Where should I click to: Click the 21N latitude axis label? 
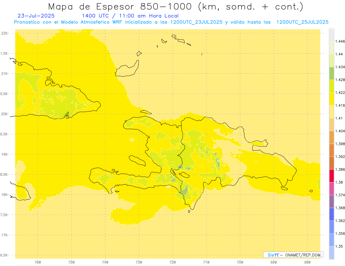point(4,74)
